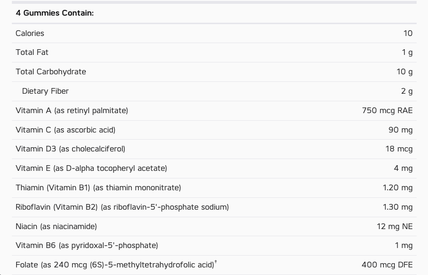Click the 18 mcg Vitamin D3 amount
This screenshot has height=275, width=428.
coord(399,149)
